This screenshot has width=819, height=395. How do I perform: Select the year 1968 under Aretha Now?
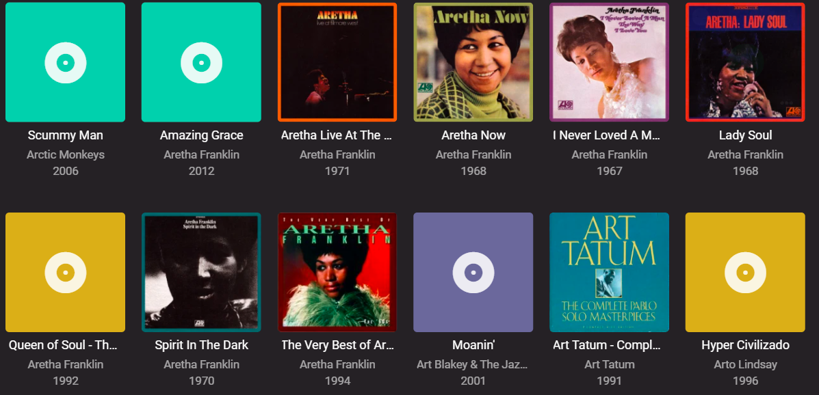(x=473, y=171)
